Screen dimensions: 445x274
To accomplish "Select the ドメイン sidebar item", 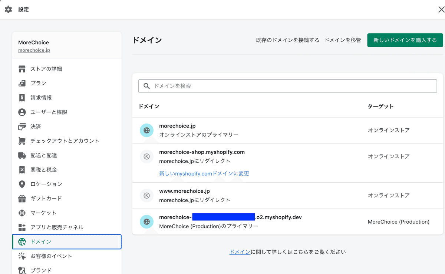I will point(67,242).
